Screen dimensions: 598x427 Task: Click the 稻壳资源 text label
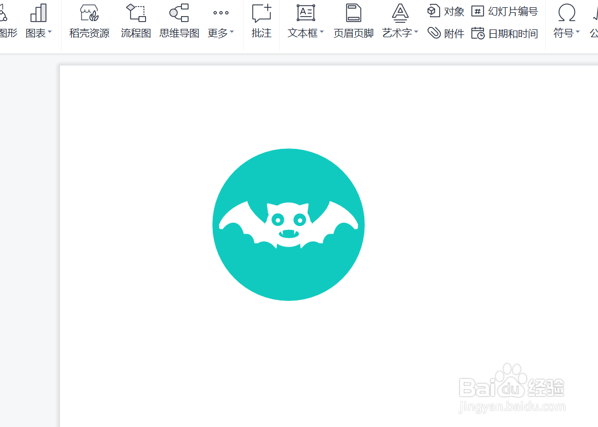tap(89, 33)
